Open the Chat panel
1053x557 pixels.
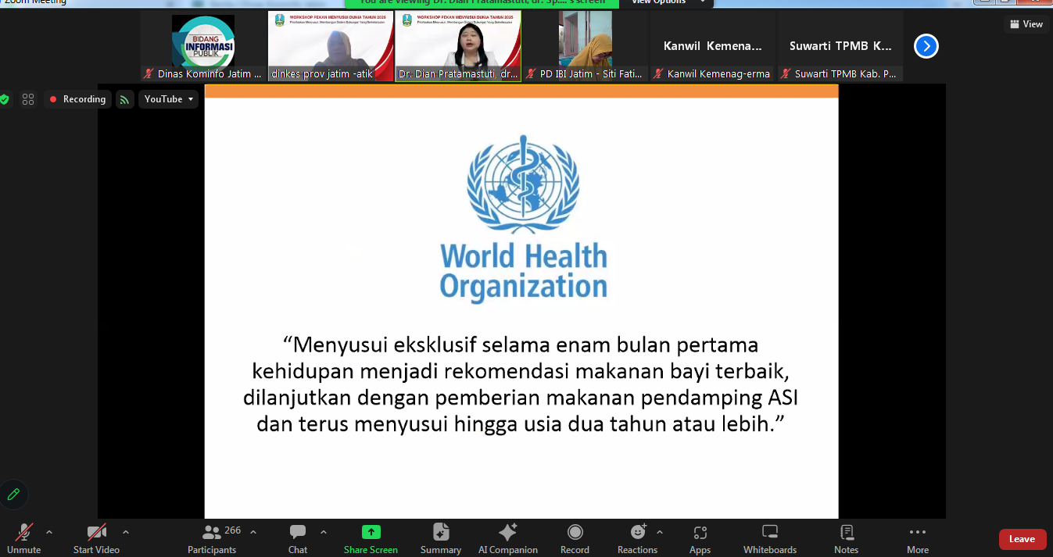tap(297, 539)
